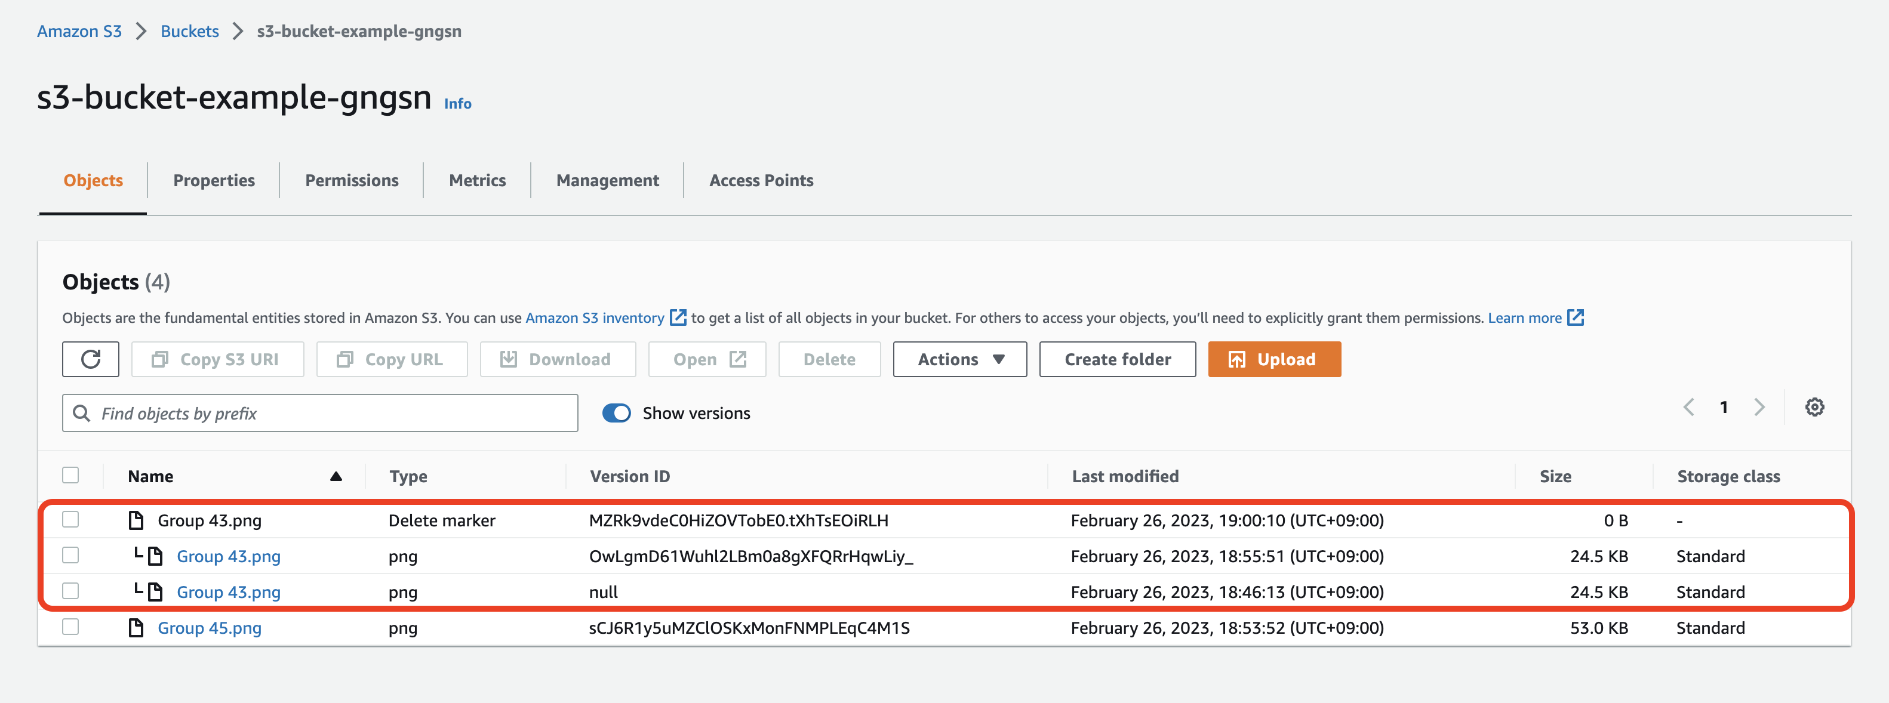Click file icon of Group 45.png row
1889x703 pixels.
(136, 627)
